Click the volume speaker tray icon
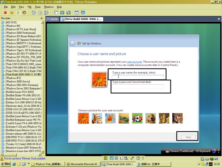 tap(216, 159)
